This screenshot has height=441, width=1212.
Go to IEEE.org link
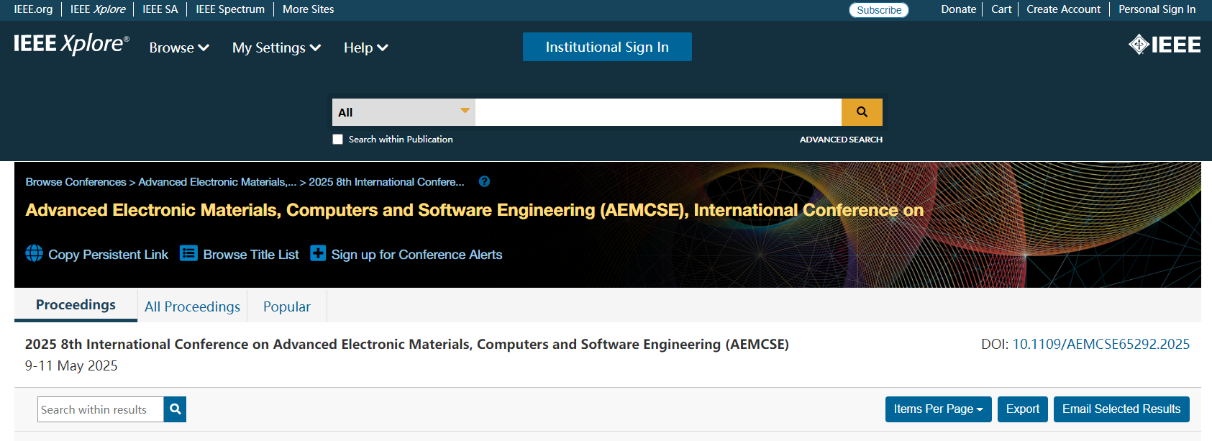point(33,9)
